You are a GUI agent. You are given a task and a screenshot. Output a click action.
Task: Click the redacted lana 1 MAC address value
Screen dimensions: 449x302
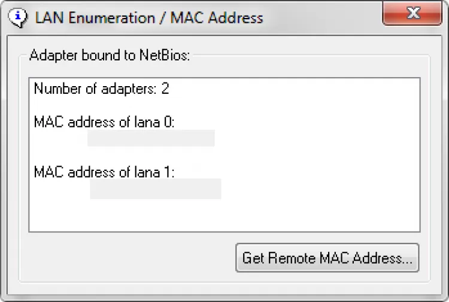(x=156, y=188)
